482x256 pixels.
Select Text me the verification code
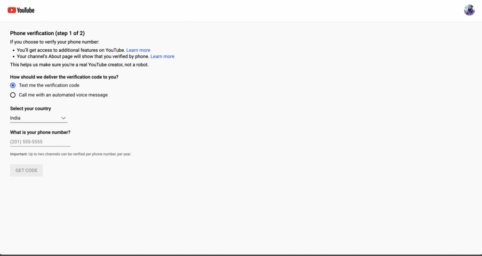tap(13, 85)
